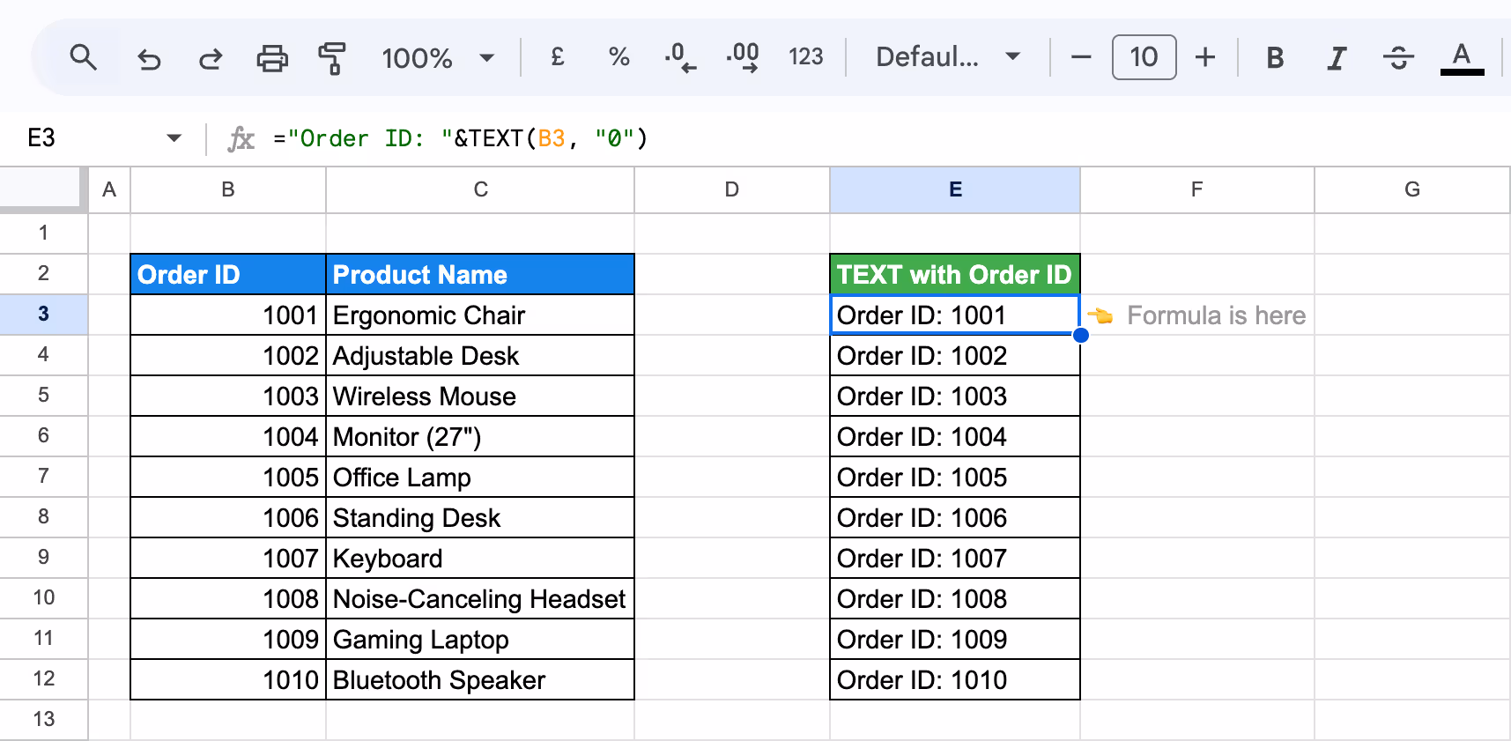The width and height of the screenshot is (1511, 741).
Task: Open the search the menus magnifier icon
Action: tap(84, 58)
